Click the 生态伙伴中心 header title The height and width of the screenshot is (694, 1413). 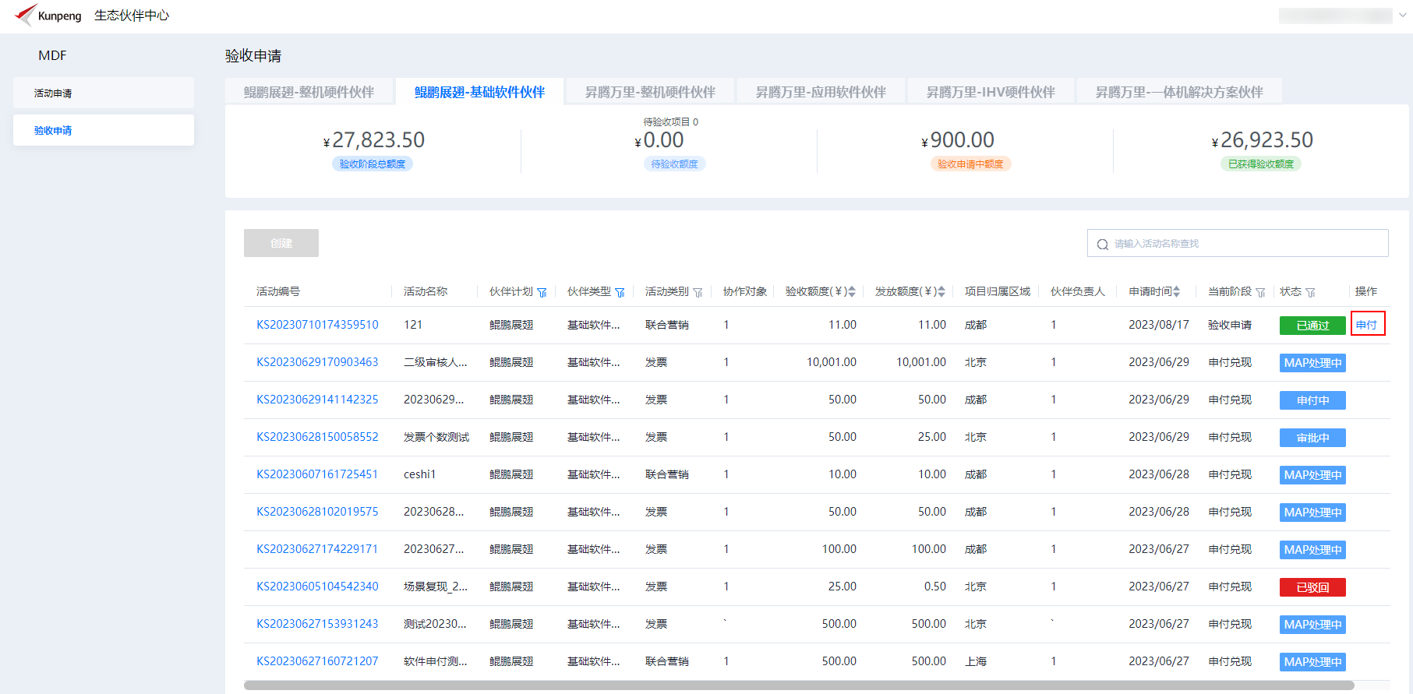point(132,16)
